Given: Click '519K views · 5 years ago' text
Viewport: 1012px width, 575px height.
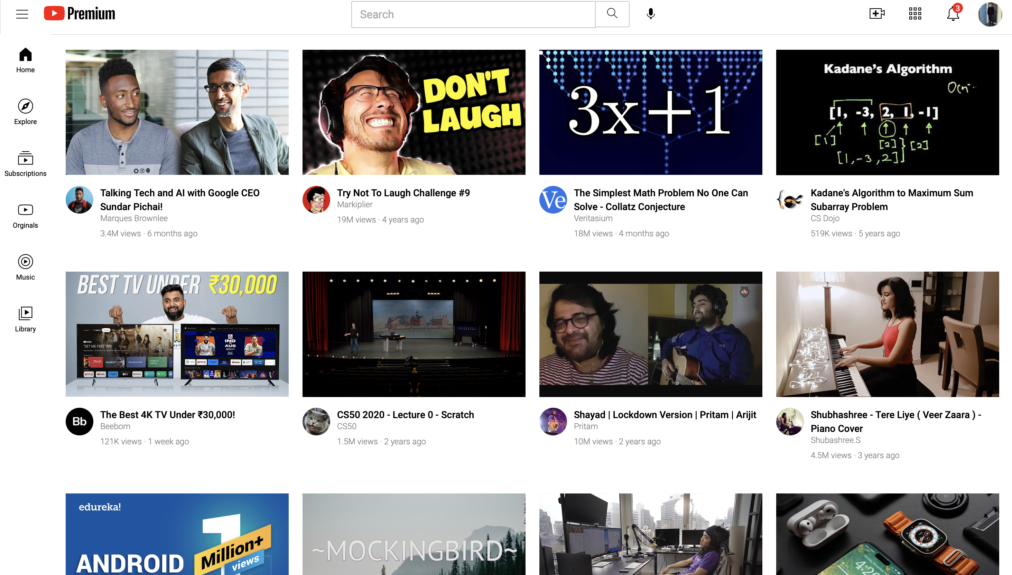Looking at the screenshot, I should click(855, 233).
